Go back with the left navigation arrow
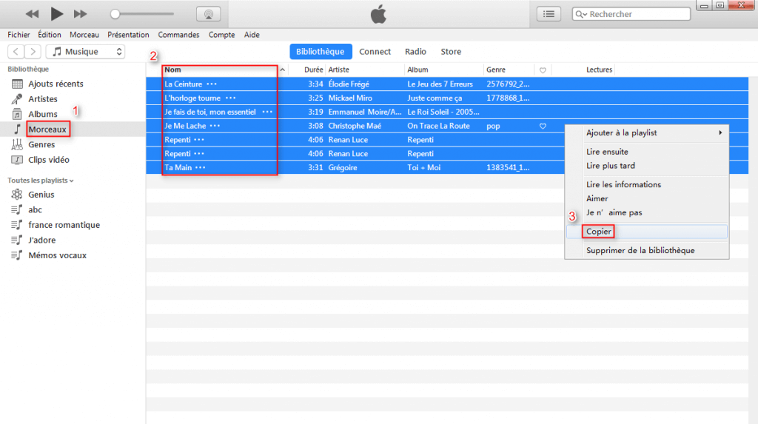Viewport: 758px width, 424px height. coord(16,51)
